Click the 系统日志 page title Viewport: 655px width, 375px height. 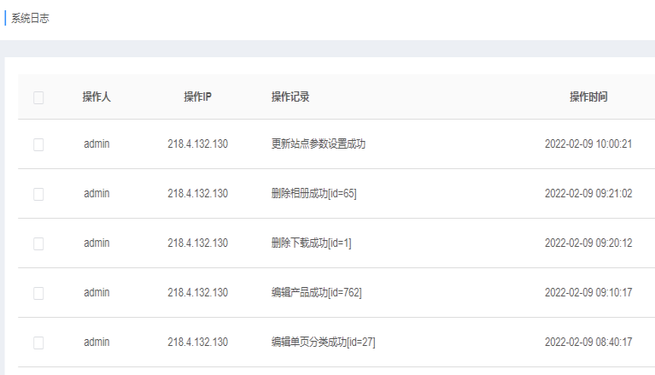pos(30,19)
